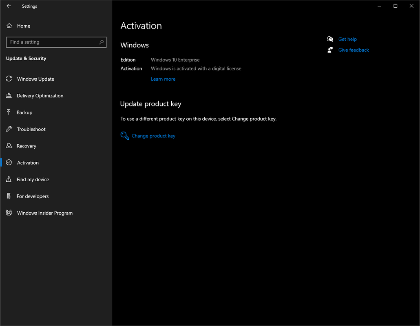420x326 pixels.
Task: Click the Troubleshoot wrench icon
Action: 9,129
